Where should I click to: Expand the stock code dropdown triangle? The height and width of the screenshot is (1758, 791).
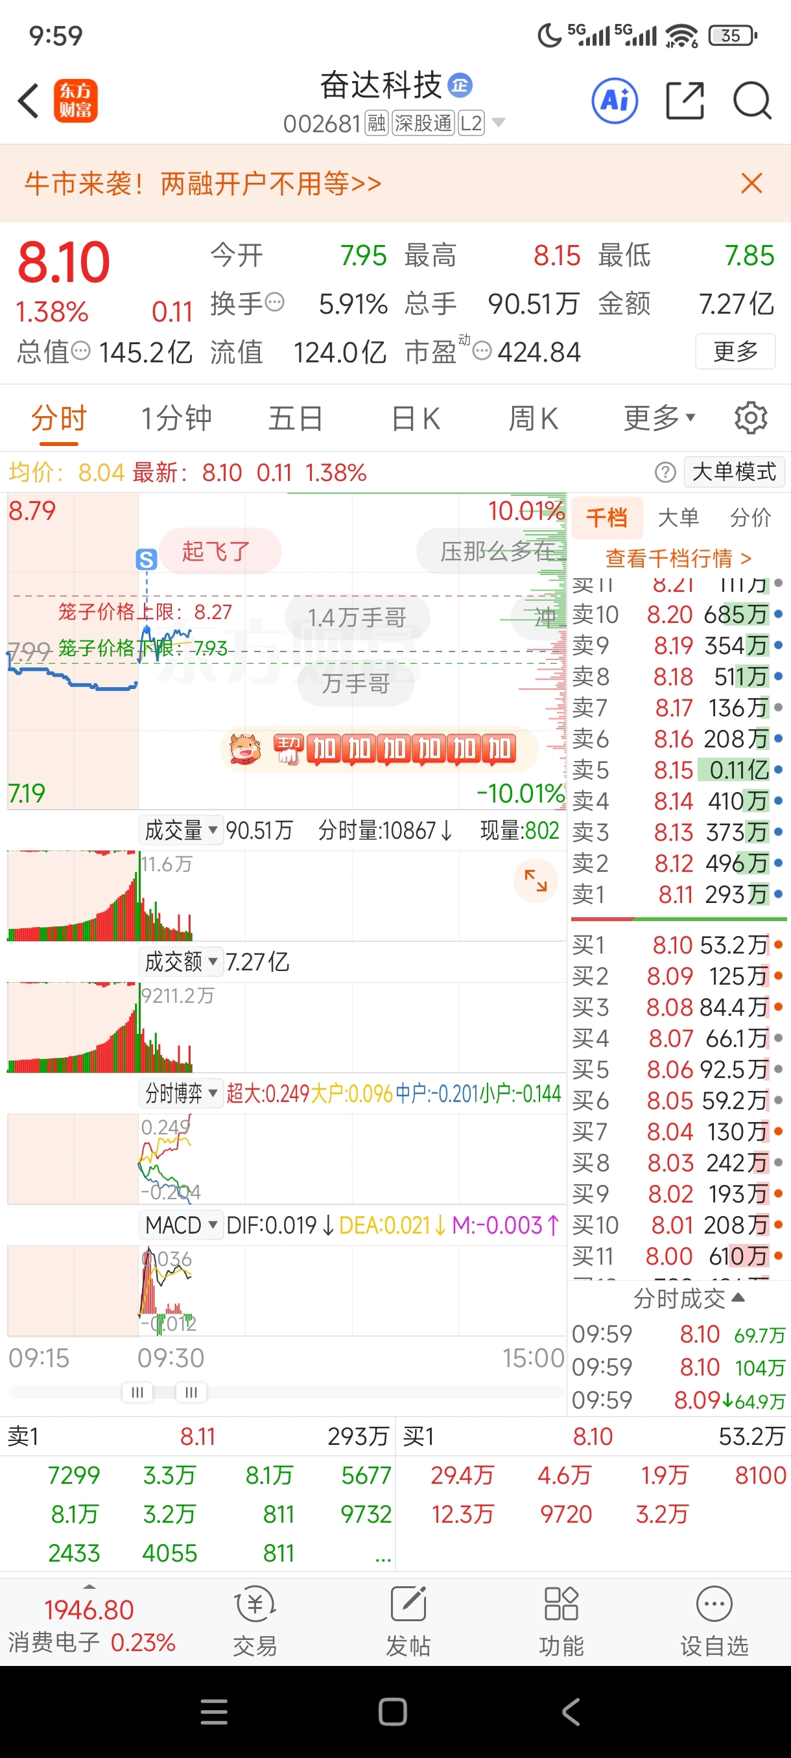pyautogui.click(x=499, y=123)
